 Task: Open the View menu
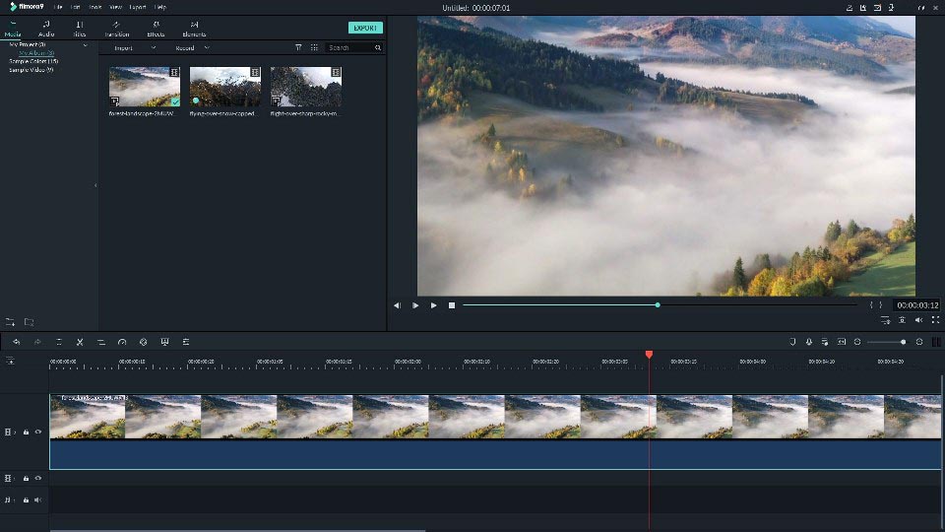pos(116,7)
